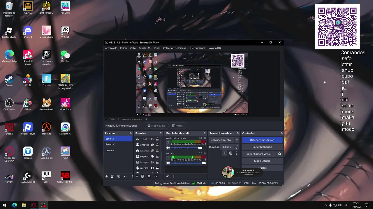Show the TEAM TI text source
Image resolution: width=373 pixels, height=209 pixels.
[152, 139]
